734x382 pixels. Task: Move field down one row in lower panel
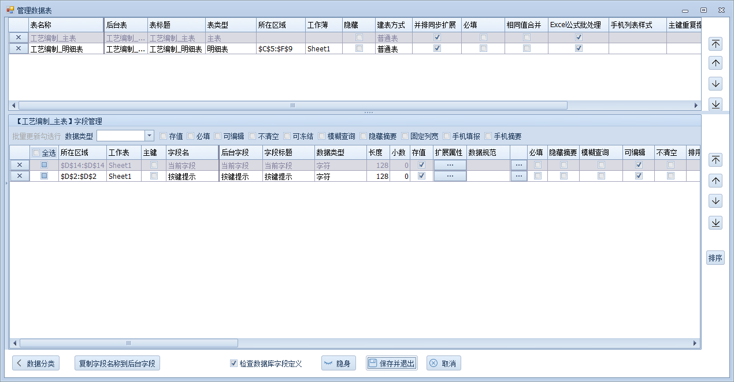point(716,201)
